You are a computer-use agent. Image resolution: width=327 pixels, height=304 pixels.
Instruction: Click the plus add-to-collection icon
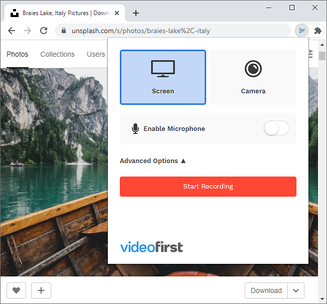(x=41, y=290)
